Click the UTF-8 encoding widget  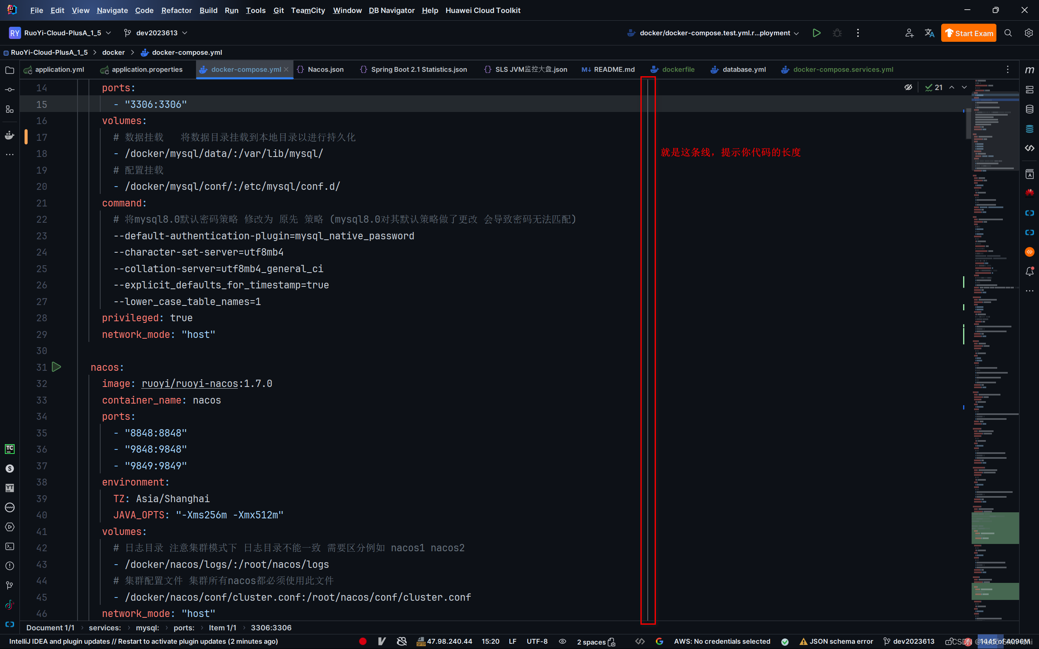[x=537, y=641]
